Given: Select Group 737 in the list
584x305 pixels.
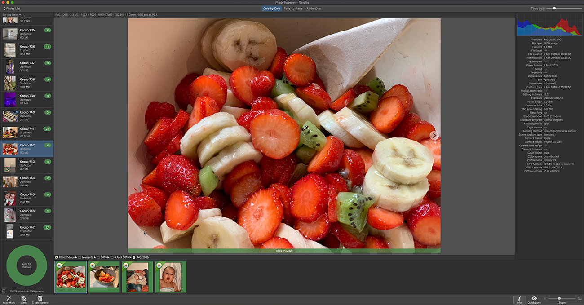Looking at the screenshot, I should click(x=27, y=66).
